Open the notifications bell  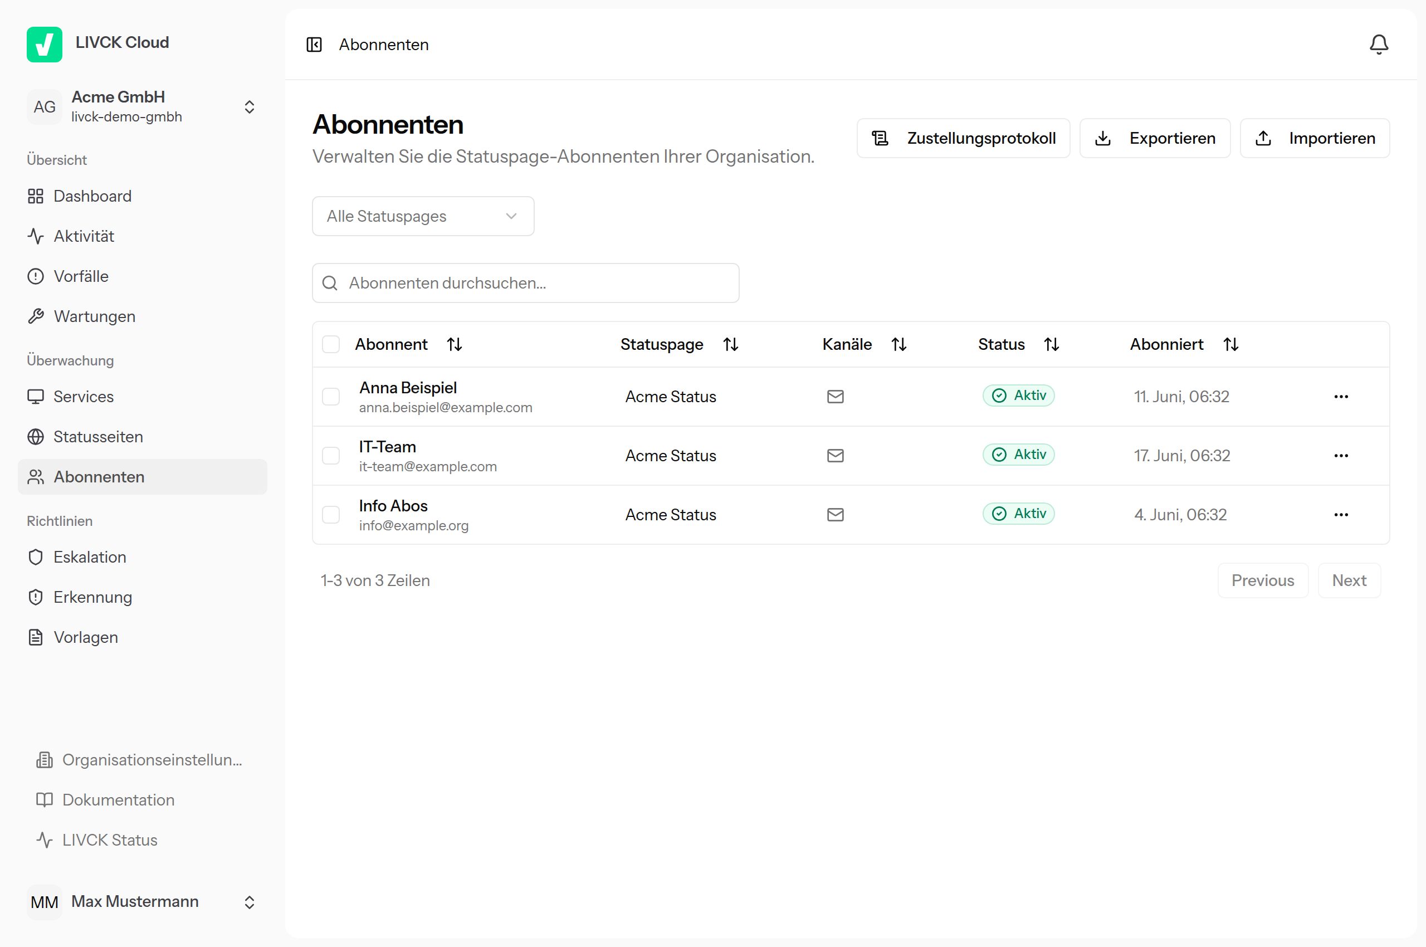click(x=1378, y=45)
